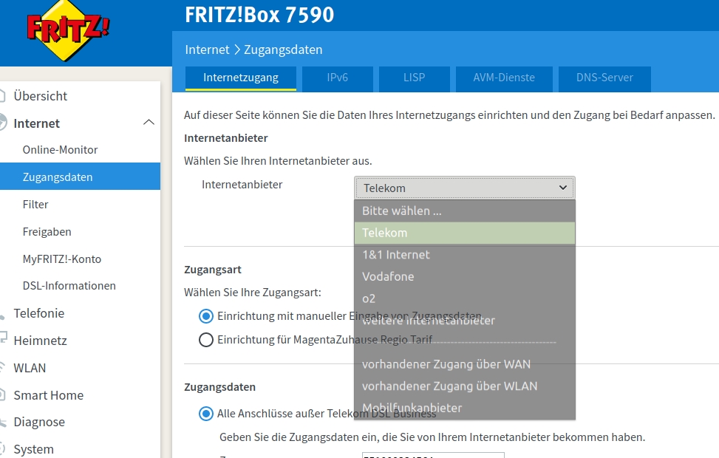The image size is (719, 458).
Task: Go to Online-Monitor page
Action: point(60,150)
